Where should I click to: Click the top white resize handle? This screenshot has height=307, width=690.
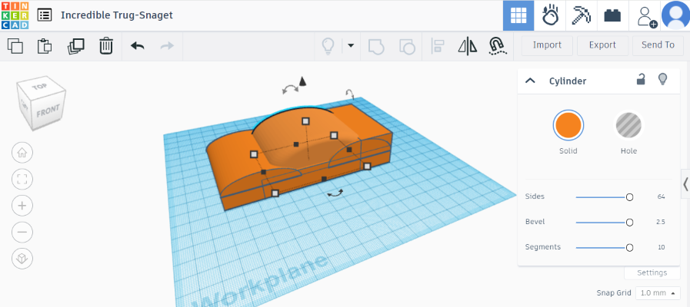[306, 120]
